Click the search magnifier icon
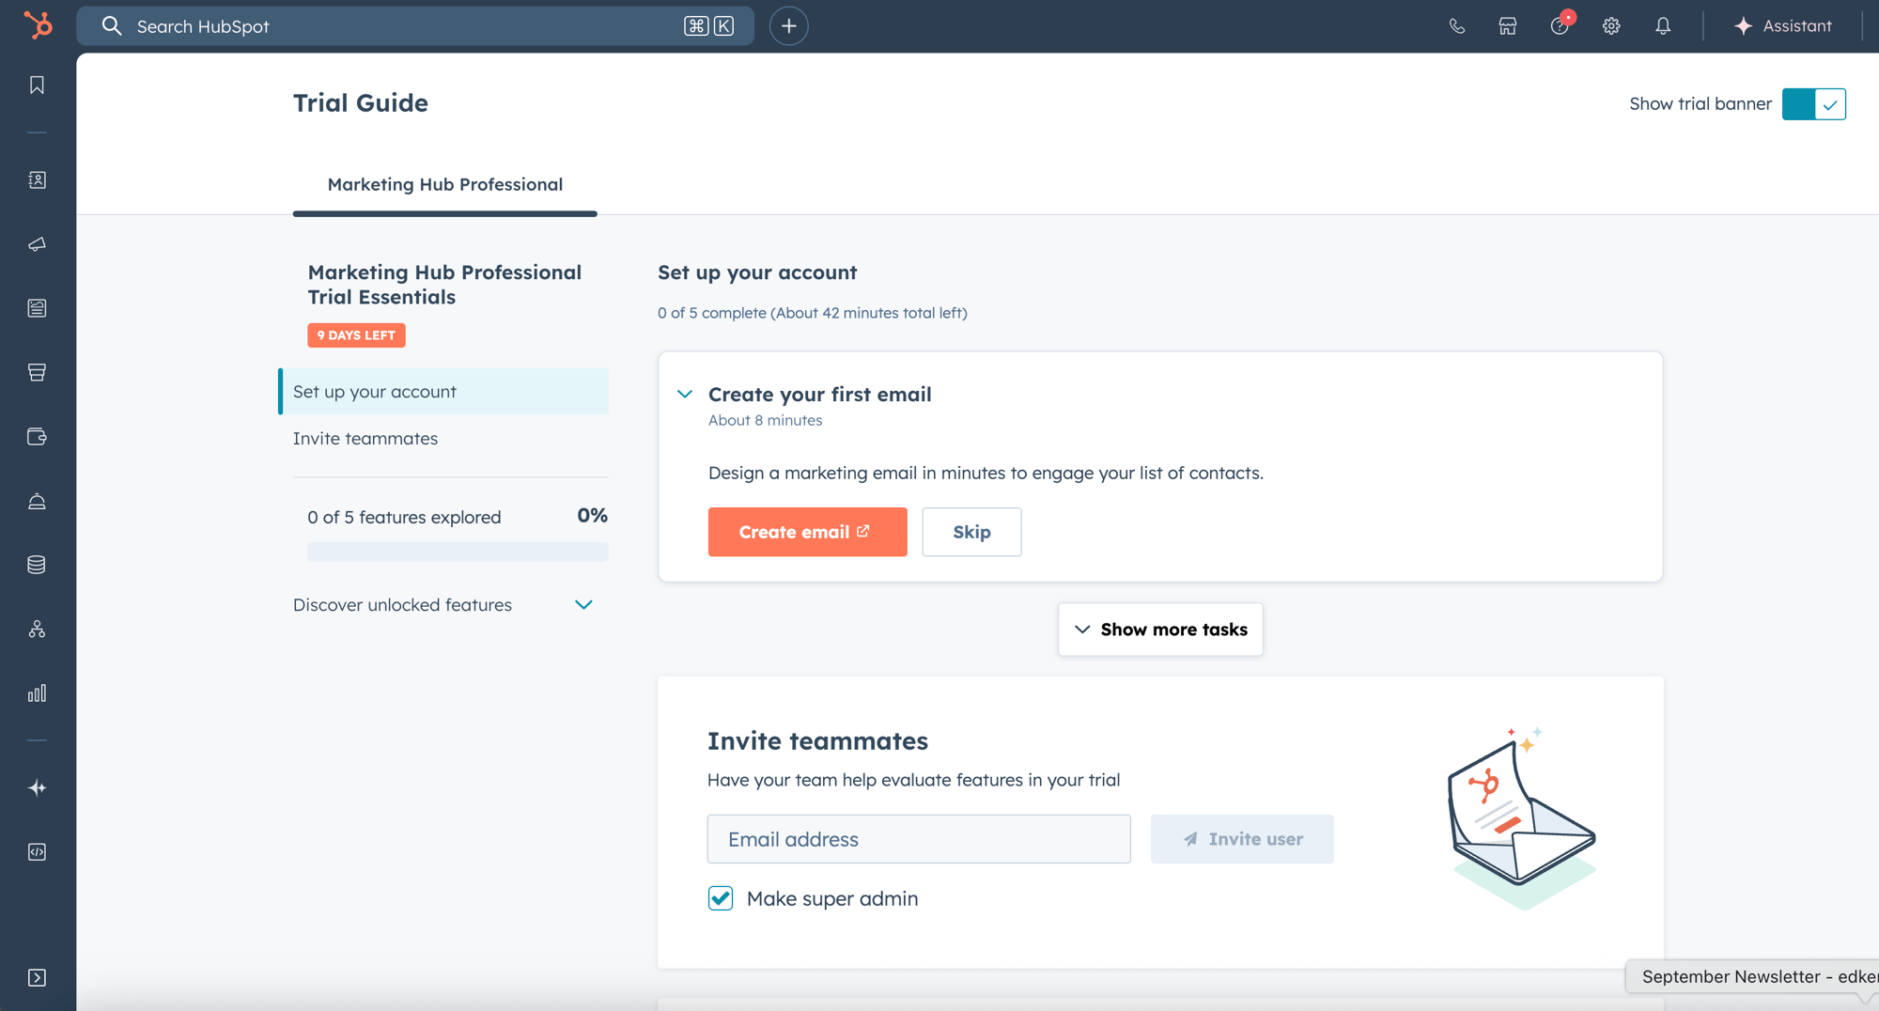This screenshot has width=1879, height=1011. point(112,26)
